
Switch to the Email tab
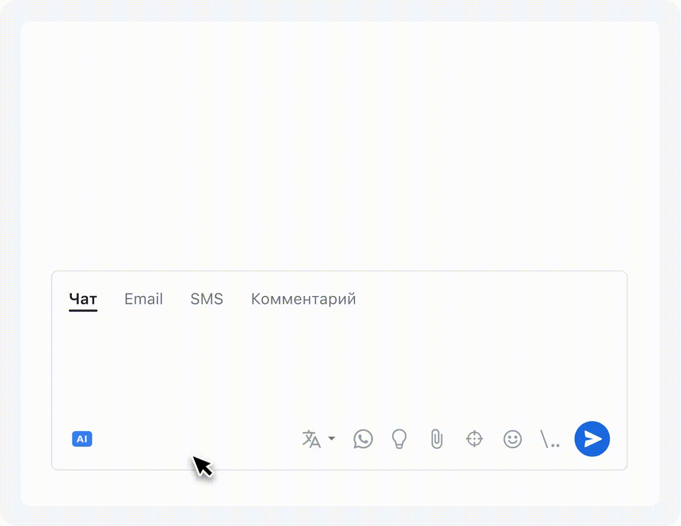144,299
